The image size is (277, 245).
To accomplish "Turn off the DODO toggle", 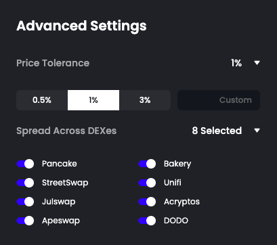I will [147, 221].
